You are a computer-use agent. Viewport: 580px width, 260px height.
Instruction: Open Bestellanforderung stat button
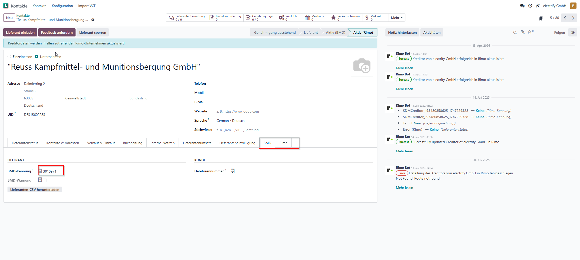click(225, 18)
